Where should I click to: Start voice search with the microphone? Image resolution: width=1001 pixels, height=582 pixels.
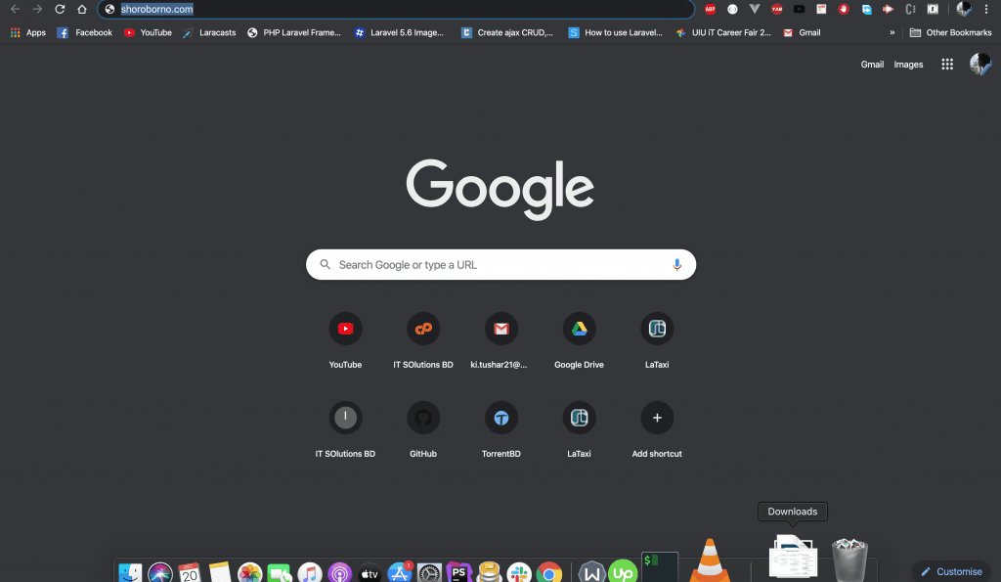pos(676,264)
